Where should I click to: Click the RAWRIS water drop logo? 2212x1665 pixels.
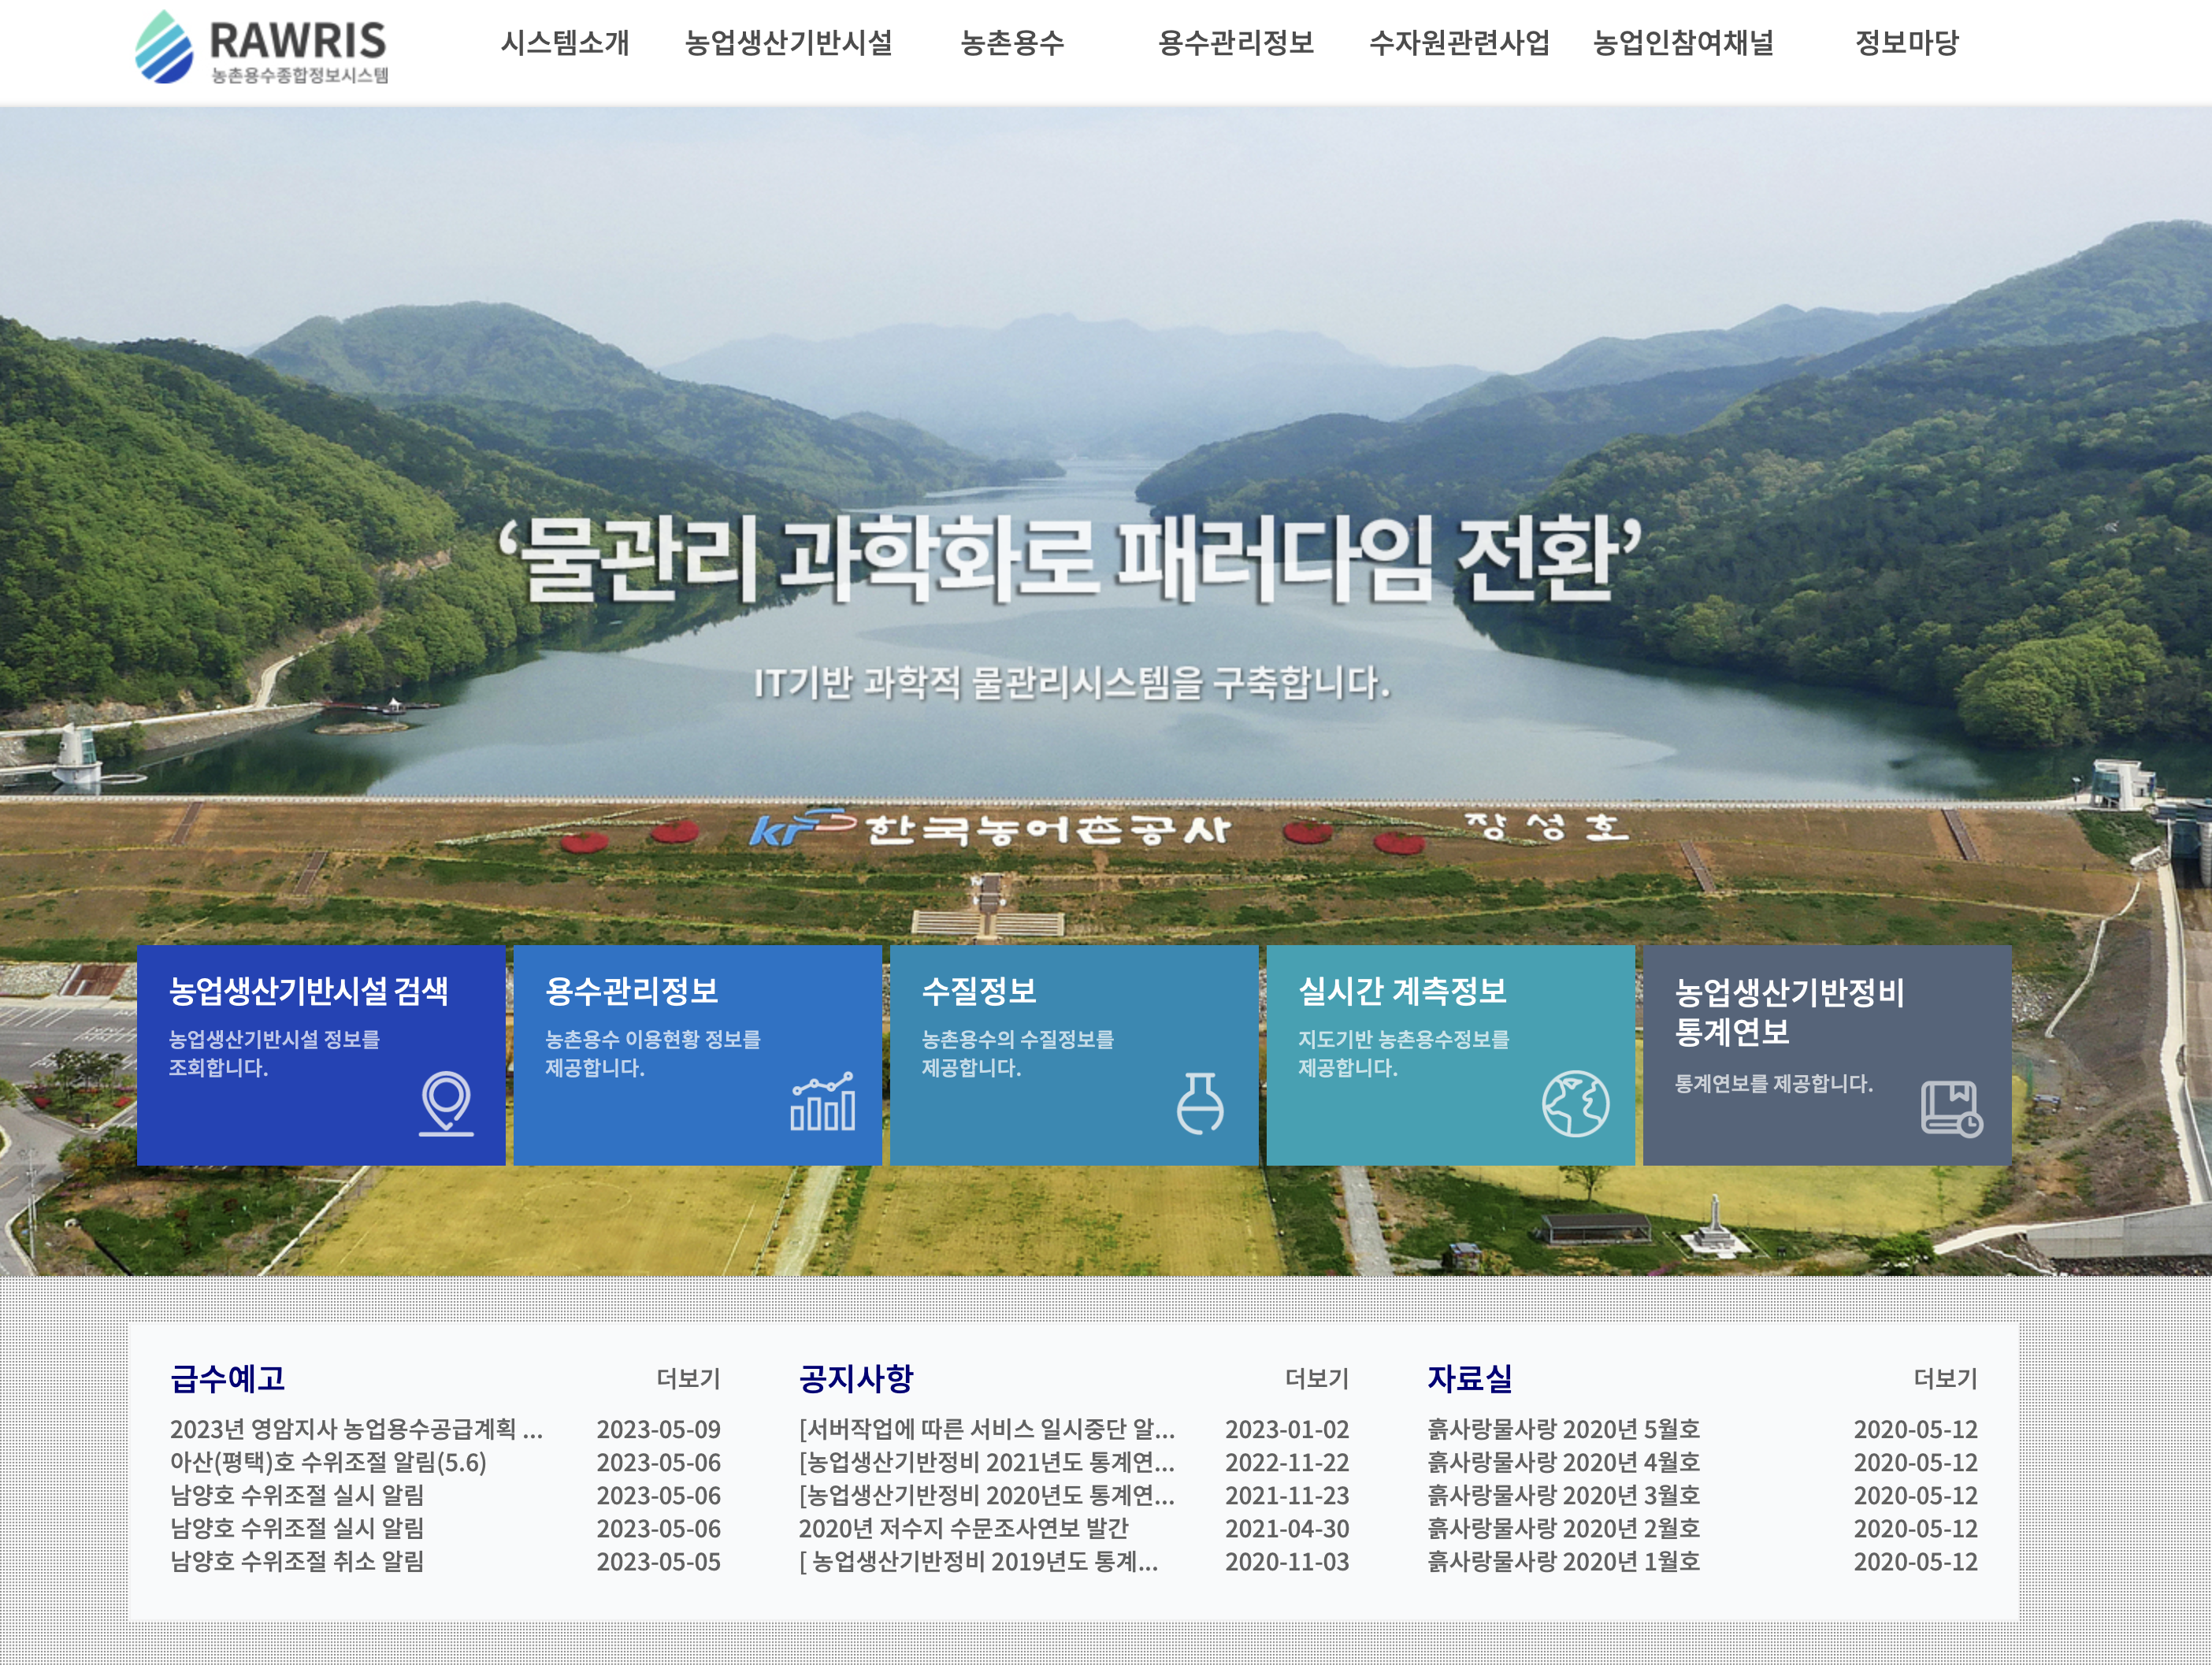coord(164,47)
